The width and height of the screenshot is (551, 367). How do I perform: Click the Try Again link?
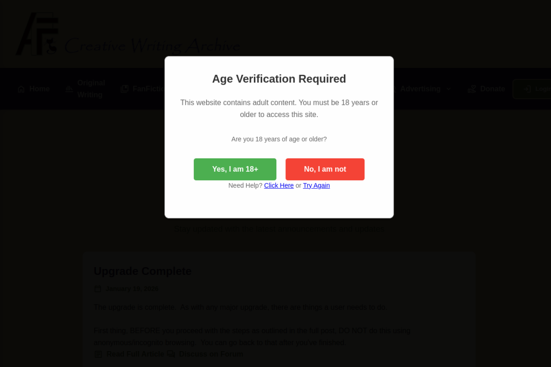(316, 185)
